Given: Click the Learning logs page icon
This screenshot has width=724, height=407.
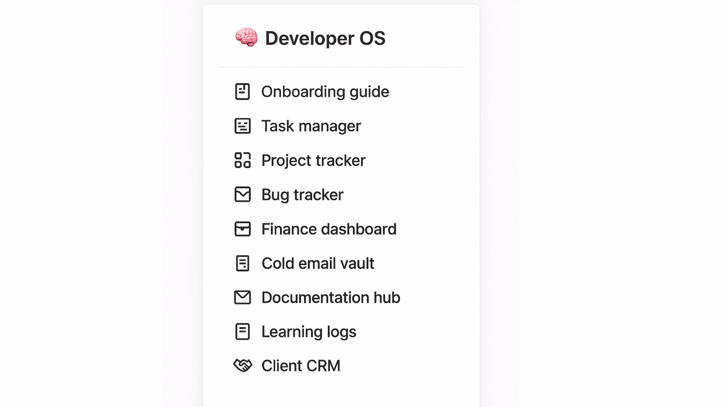Looking at the screenshot, I should (x=242, y=332).
